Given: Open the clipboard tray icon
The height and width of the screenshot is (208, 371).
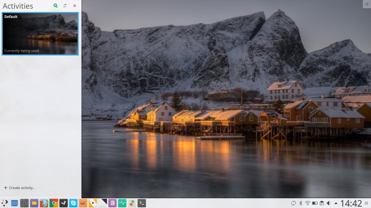Looking at the screenshot, I should pos(322,203).
